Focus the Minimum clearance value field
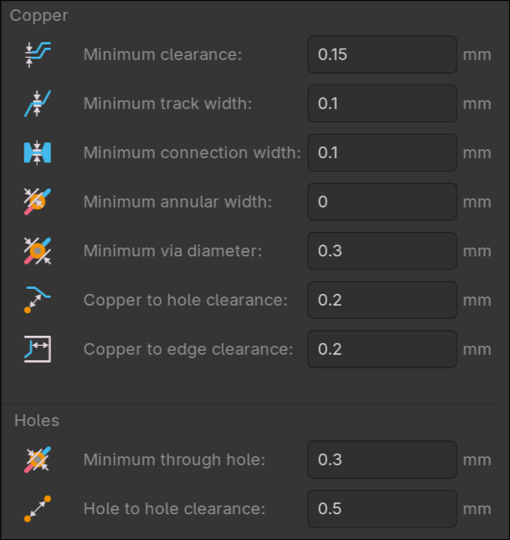510x540 pixels. 382,55
